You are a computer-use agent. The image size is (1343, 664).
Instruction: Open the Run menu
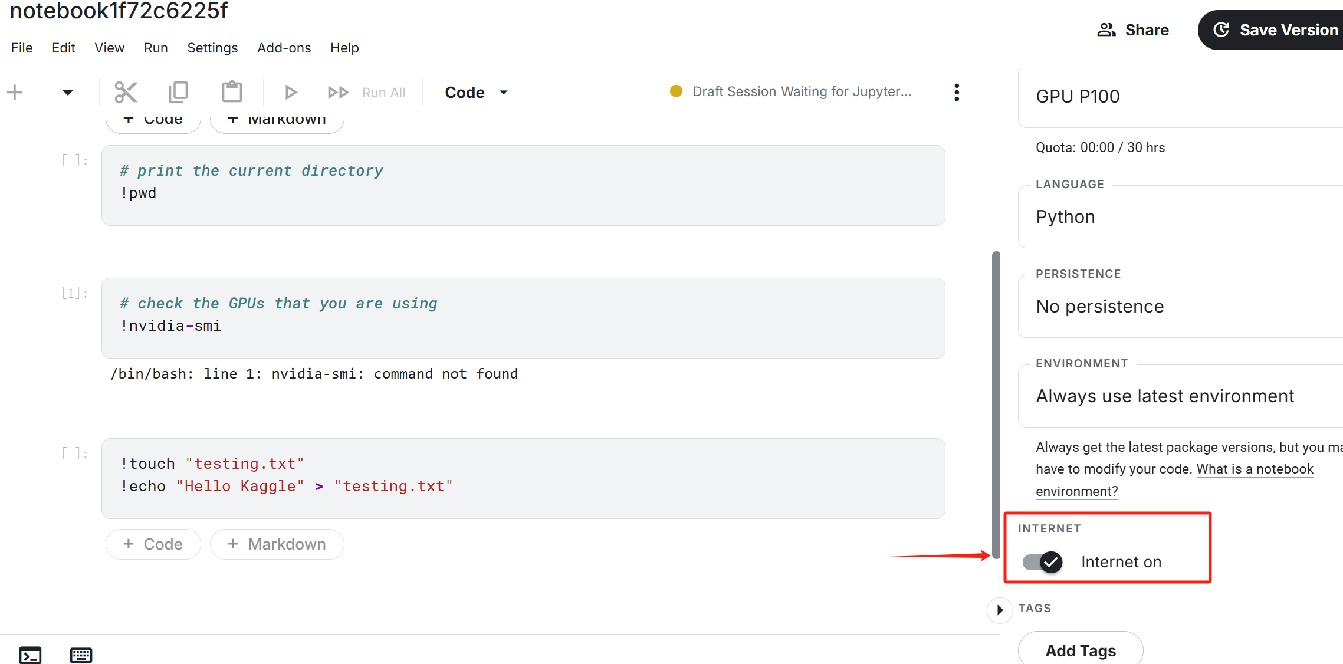click(156, 48)
